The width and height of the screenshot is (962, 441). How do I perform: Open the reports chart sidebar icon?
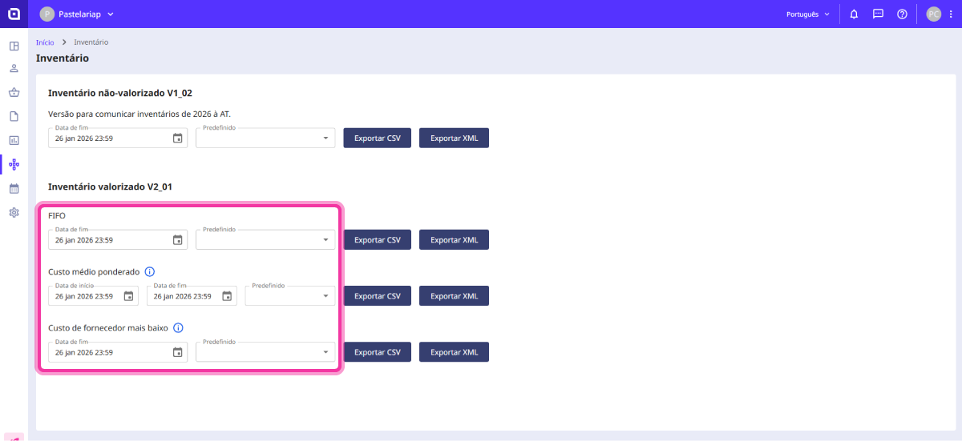pos(14,140)
